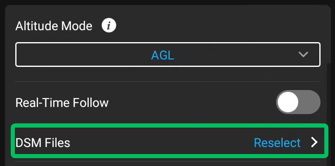Select the DSM Files label text

43,143
